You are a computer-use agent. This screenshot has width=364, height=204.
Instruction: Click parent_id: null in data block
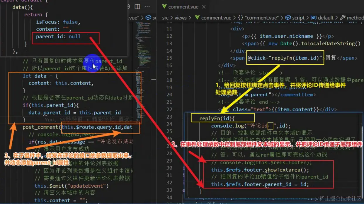58,37
